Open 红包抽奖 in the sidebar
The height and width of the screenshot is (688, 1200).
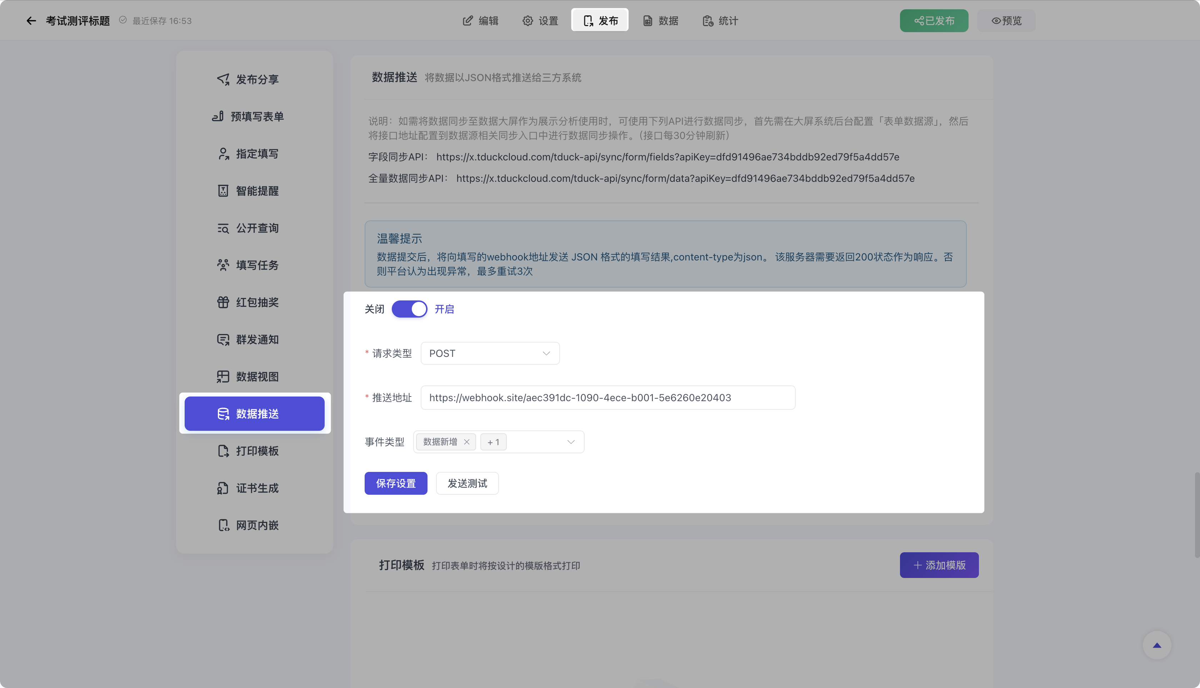pos(255,303)
